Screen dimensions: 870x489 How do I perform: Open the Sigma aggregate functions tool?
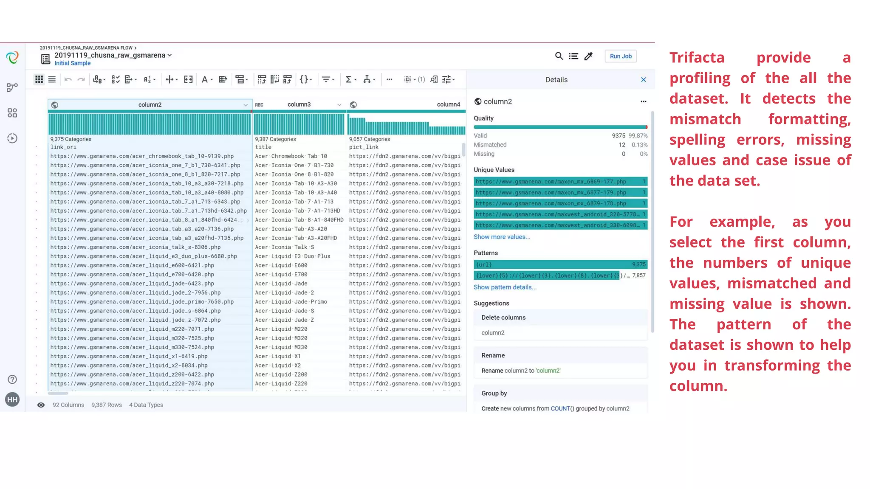click(x=350, y=79)
